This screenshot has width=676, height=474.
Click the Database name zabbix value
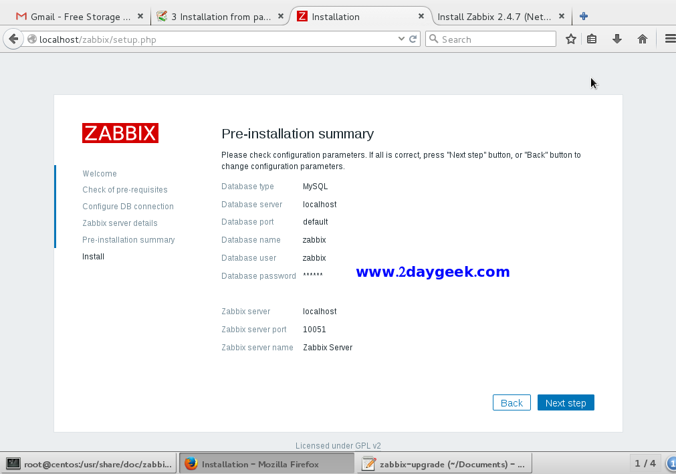click(314, 240)
